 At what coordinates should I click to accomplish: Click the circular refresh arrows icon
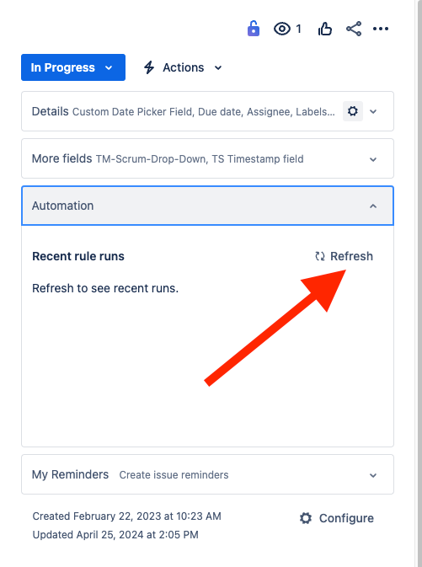320,256
